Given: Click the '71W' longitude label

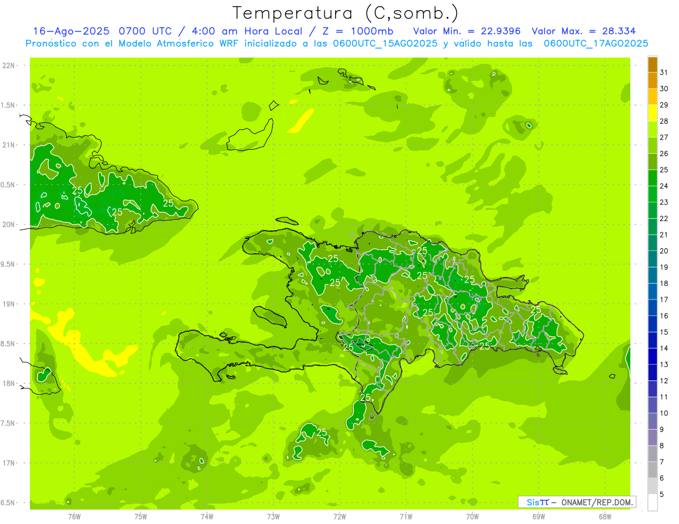Looking at the screenshot, I should [406, 517].
